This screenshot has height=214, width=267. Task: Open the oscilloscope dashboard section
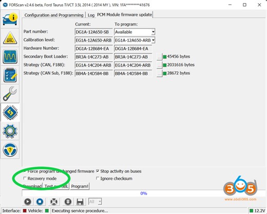pyautogui.click(x=10, y=56)
